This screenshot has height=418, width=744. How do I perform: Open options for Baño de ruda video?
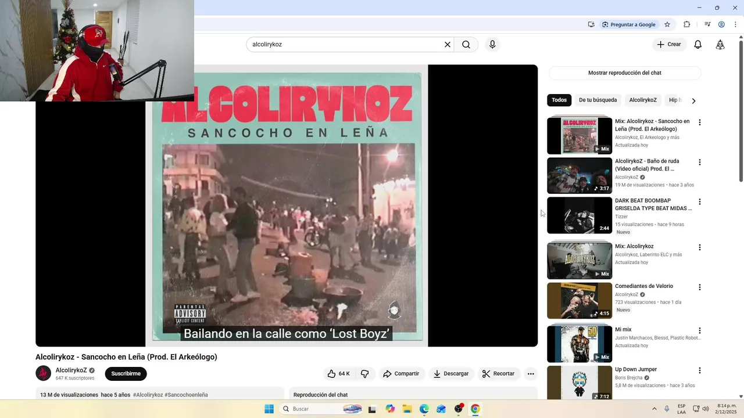(x=700, y=163)
